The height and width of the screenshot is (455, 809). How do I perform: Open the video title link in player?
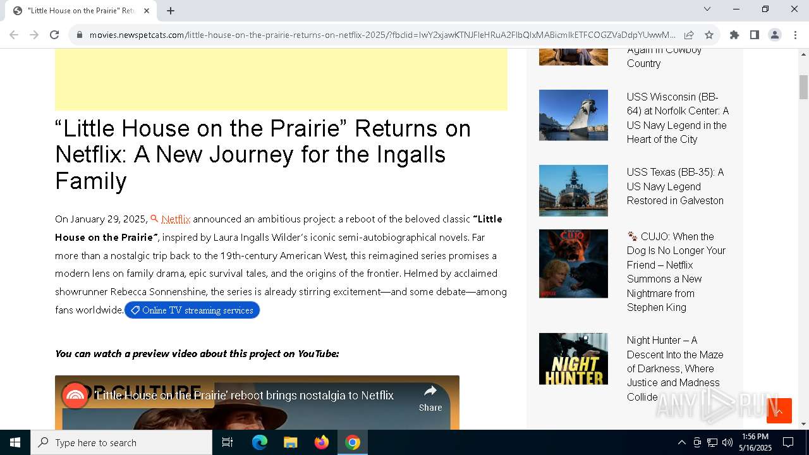244,396
